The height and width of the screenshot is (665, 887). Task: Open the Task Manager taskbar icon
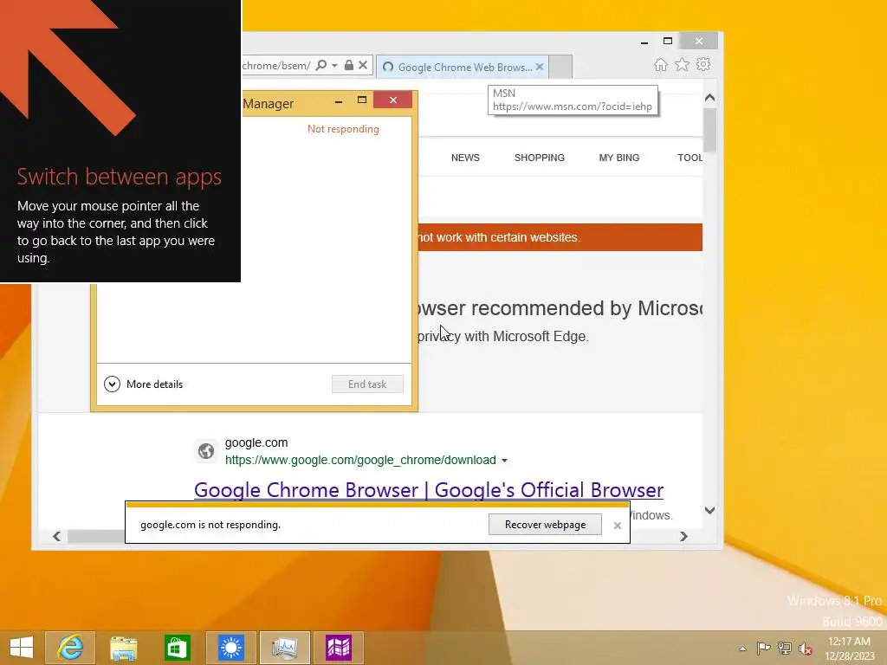coord(284,648)
